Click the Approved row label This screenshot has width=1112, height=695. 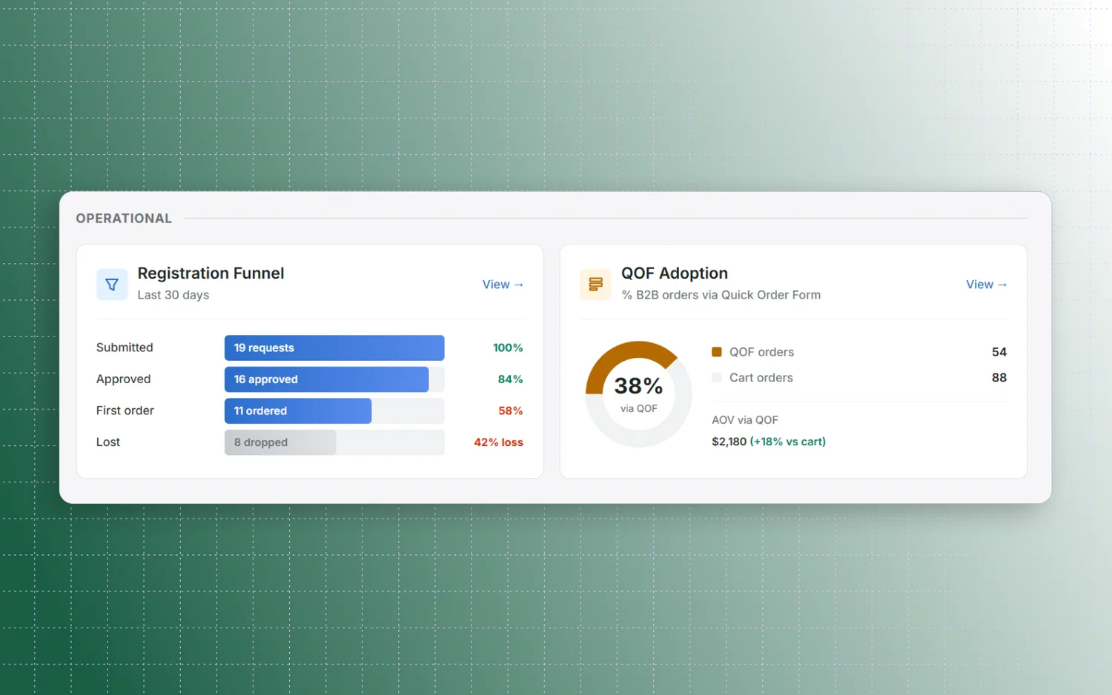(x=123, y=379)
